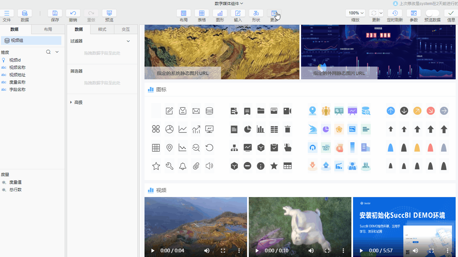
Task: Collapse the Filter section chevron
Action: (128, 41)
